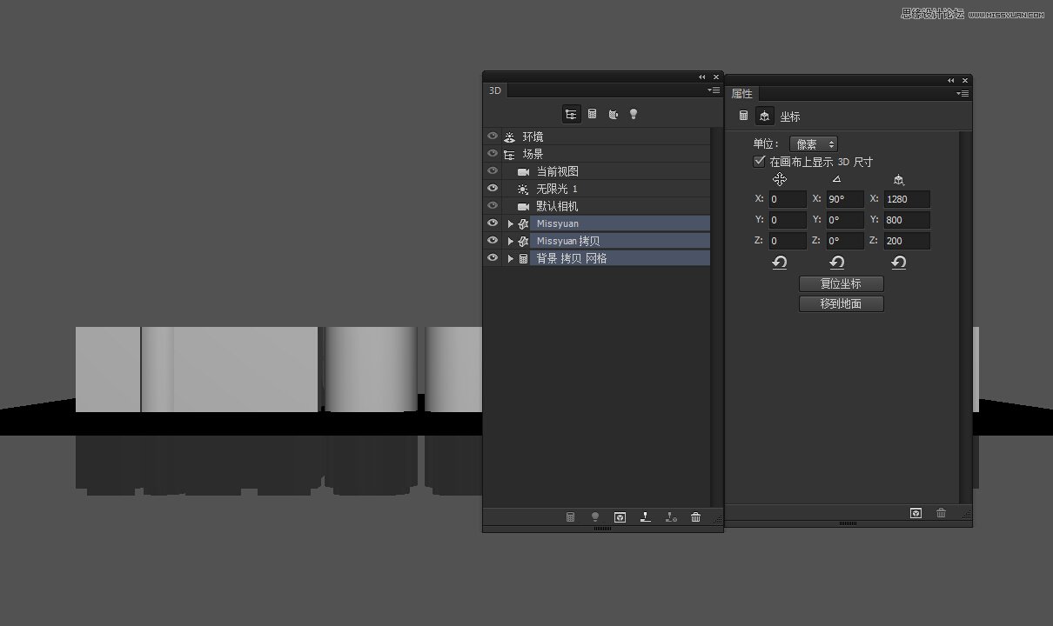Click the 复位坐标 button

coord(841,283)
